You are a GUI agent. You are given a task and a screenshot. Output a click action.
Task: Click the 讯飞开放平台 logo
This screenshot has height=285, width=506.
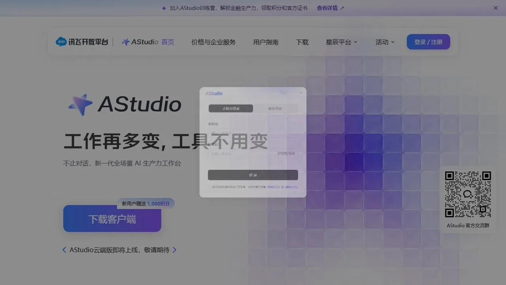click(82, 42)
